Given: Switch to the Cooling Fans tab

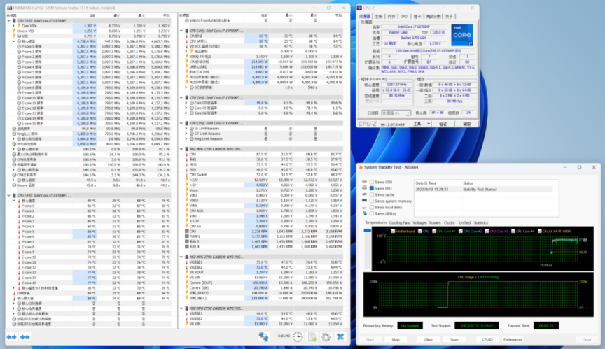Looking at the screenshot, I should click(x=398, y=222).
